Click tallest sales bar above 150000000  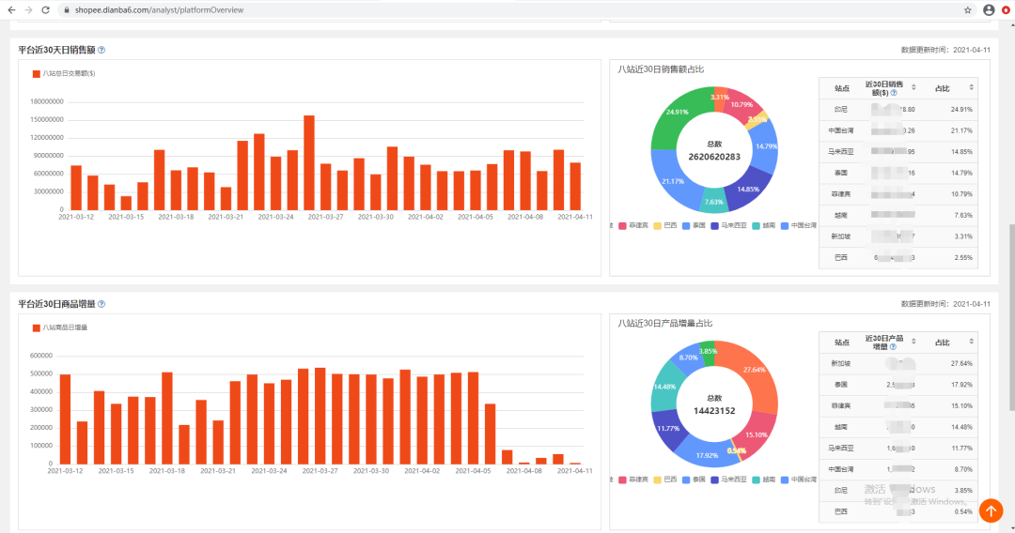tap(309, 162)
